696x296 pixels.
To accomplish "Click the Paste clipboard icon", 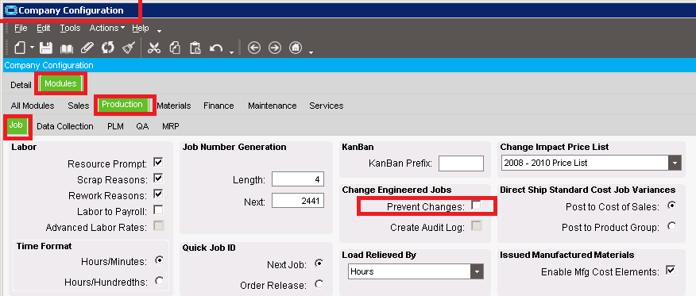I will (x=195, y=48).
